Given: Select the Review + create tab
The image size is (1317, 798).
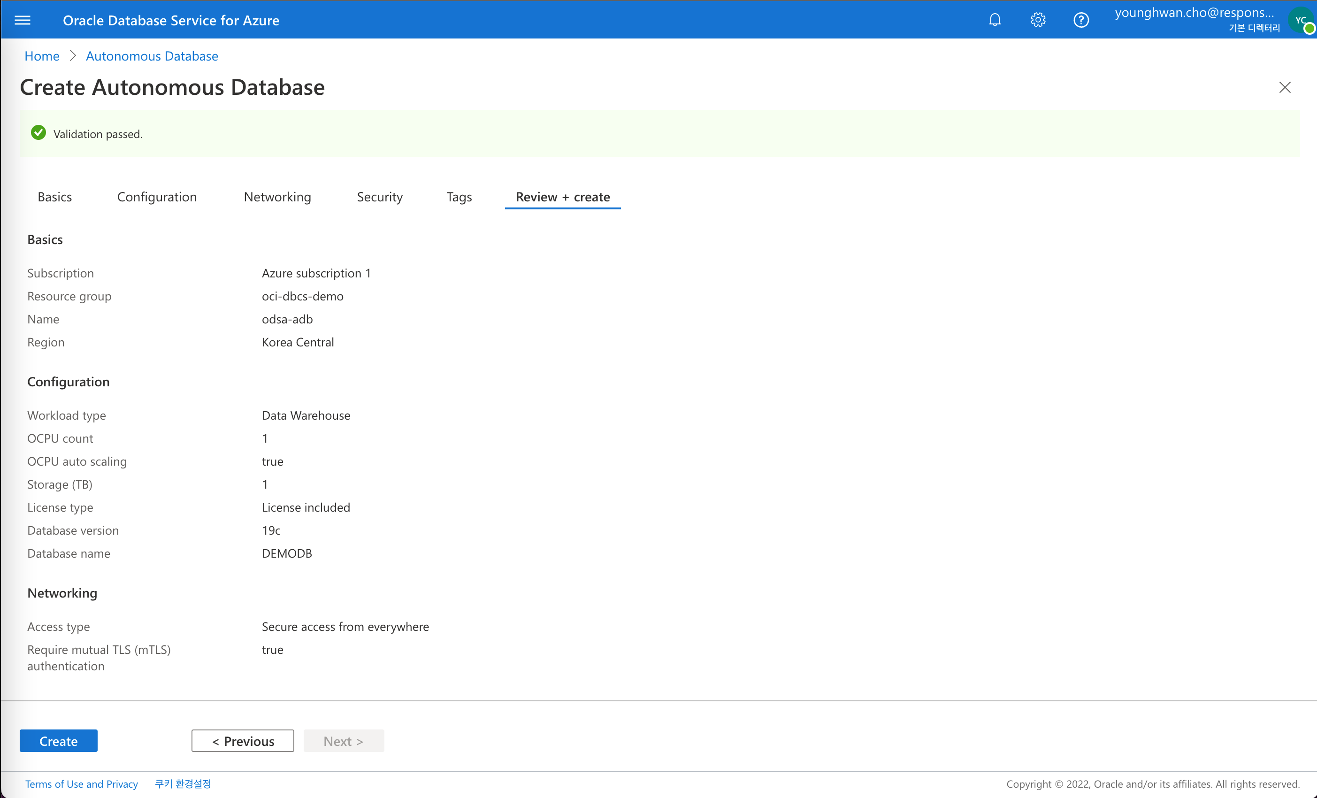Looking at the screenshot, I should coord(562,197).
